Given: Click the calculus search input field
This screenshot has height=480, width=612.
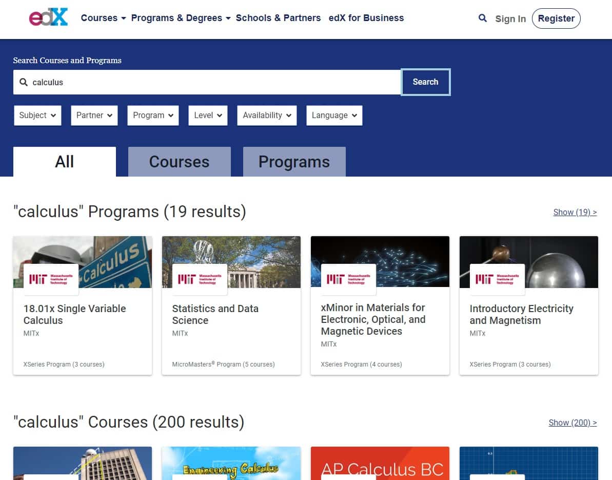Looking at the screenshot, I should (207, 82).
